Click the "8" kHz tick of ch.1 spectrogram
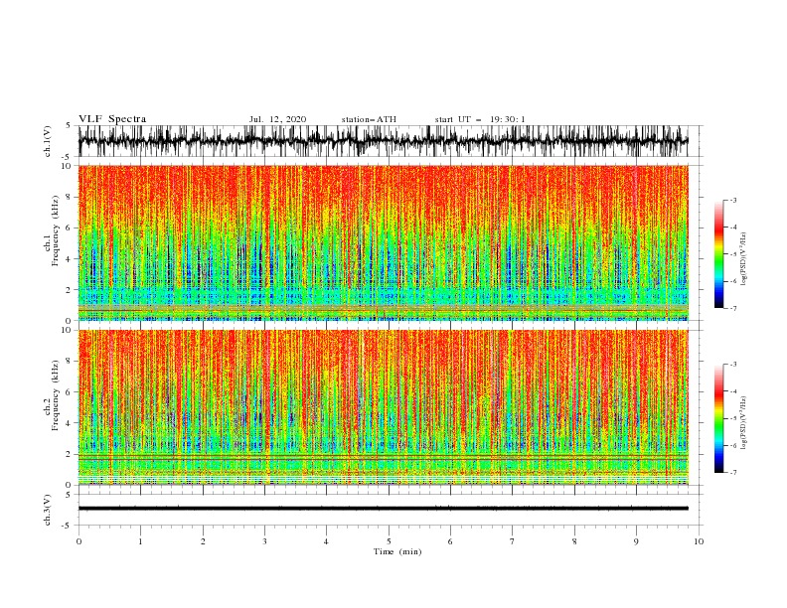Viewport: 787px width, 608px height. [70, 197]
